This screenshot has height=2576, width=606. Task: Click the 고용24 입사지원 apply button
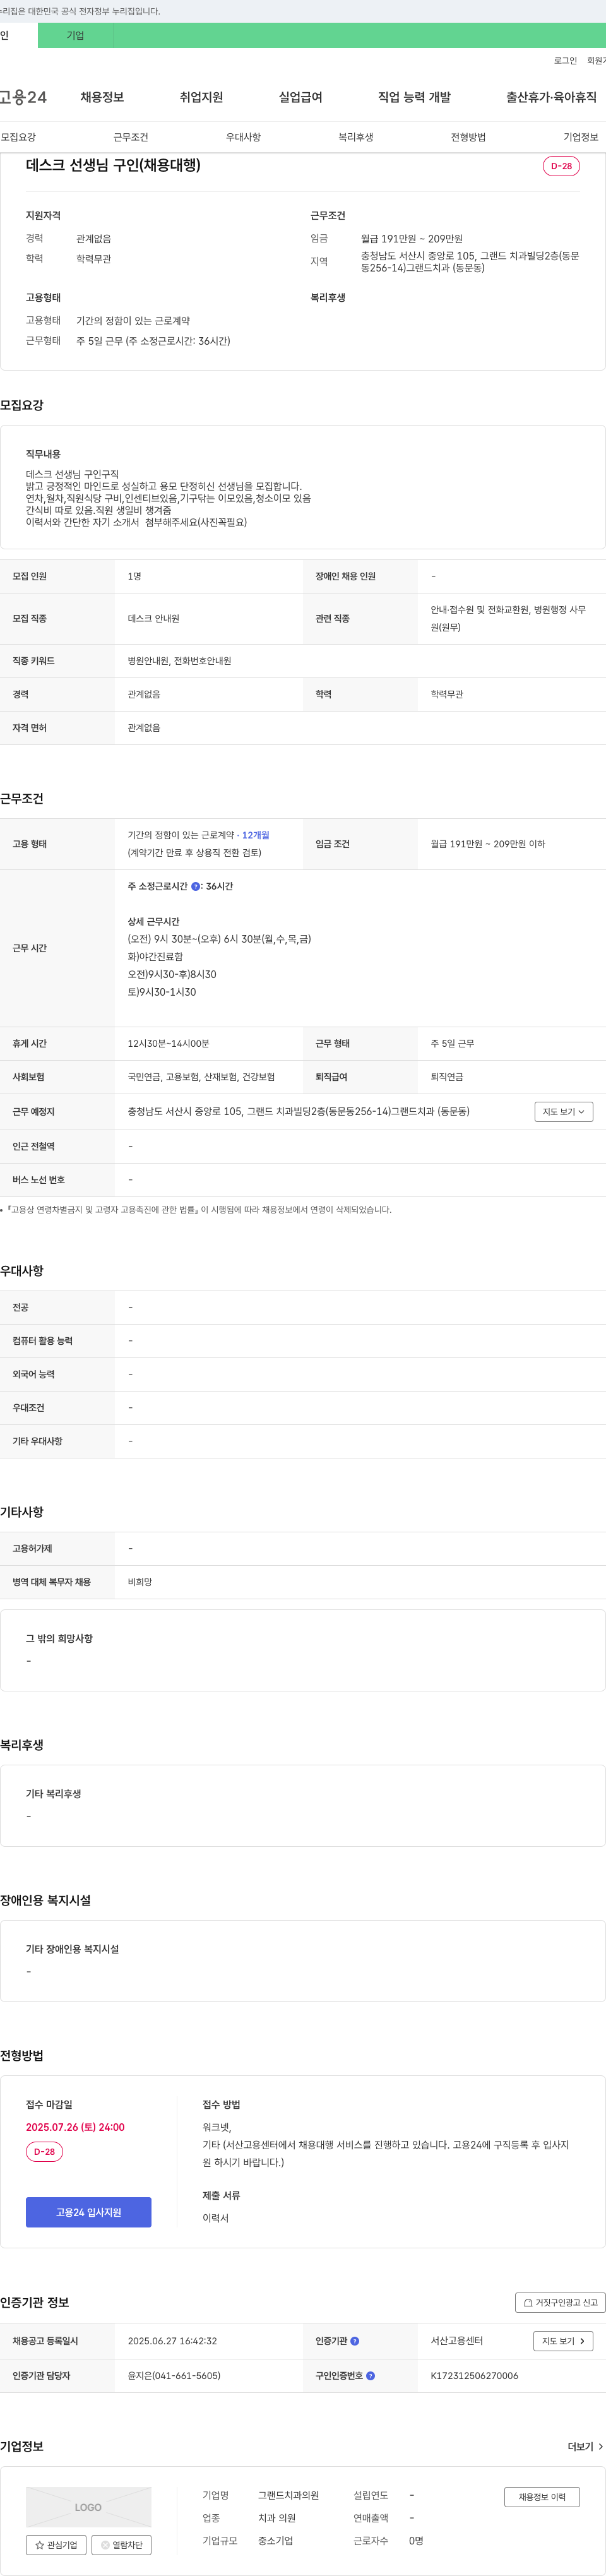click(x=88, y=2212)
